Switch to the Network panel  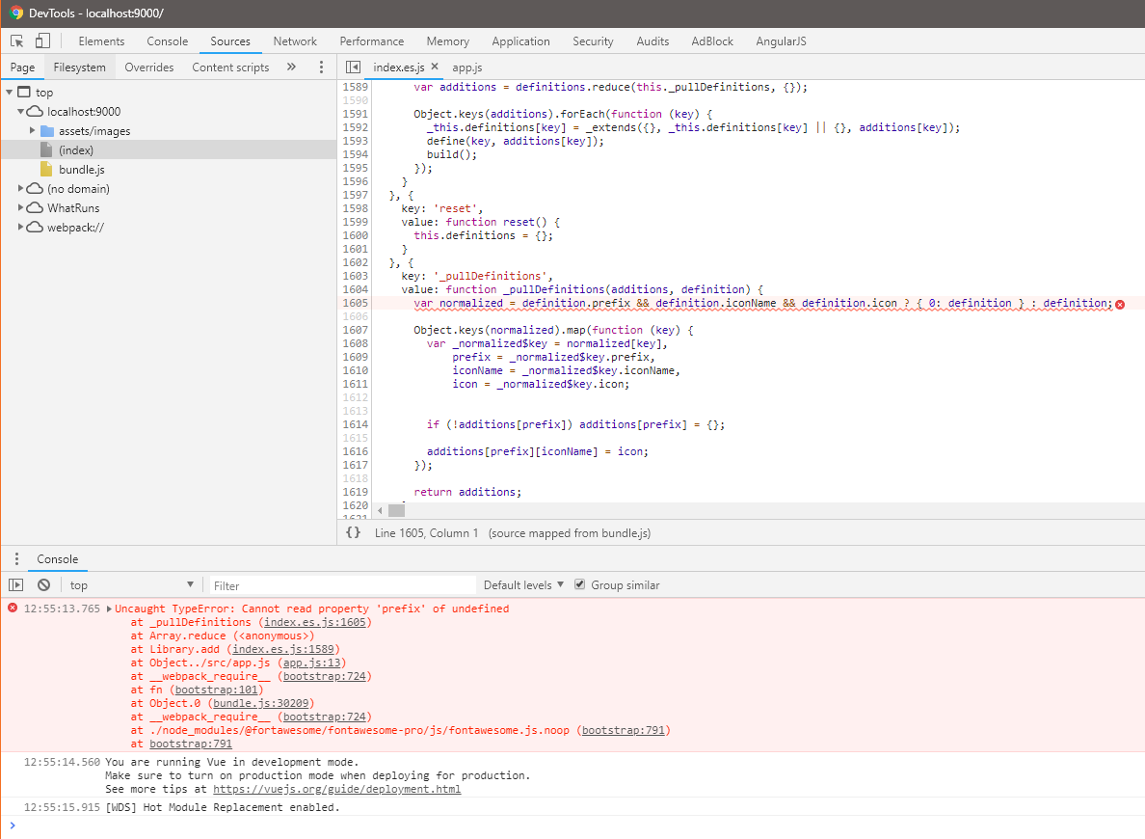point(294,41)
